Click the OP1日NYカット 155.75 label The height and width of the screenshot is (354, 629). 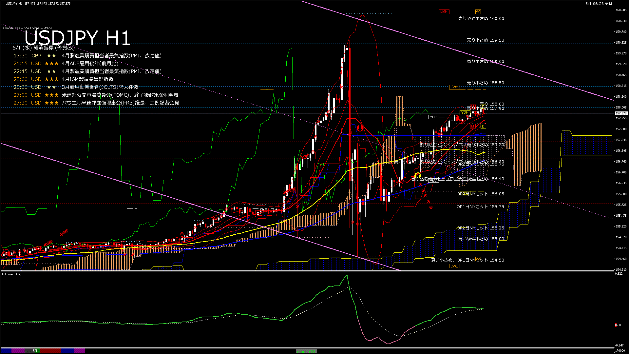tap(480, 207)
